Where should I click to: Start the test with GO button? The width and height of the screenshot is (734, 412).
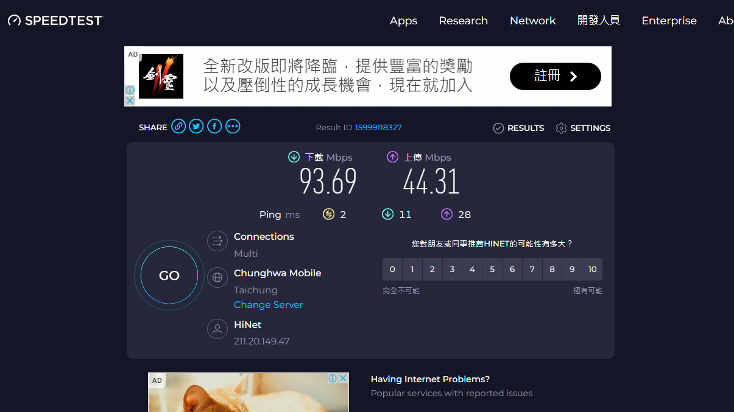169,276
